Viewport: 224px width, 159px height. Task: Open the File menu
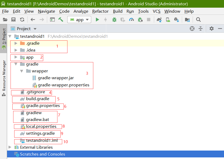(5, 11)
